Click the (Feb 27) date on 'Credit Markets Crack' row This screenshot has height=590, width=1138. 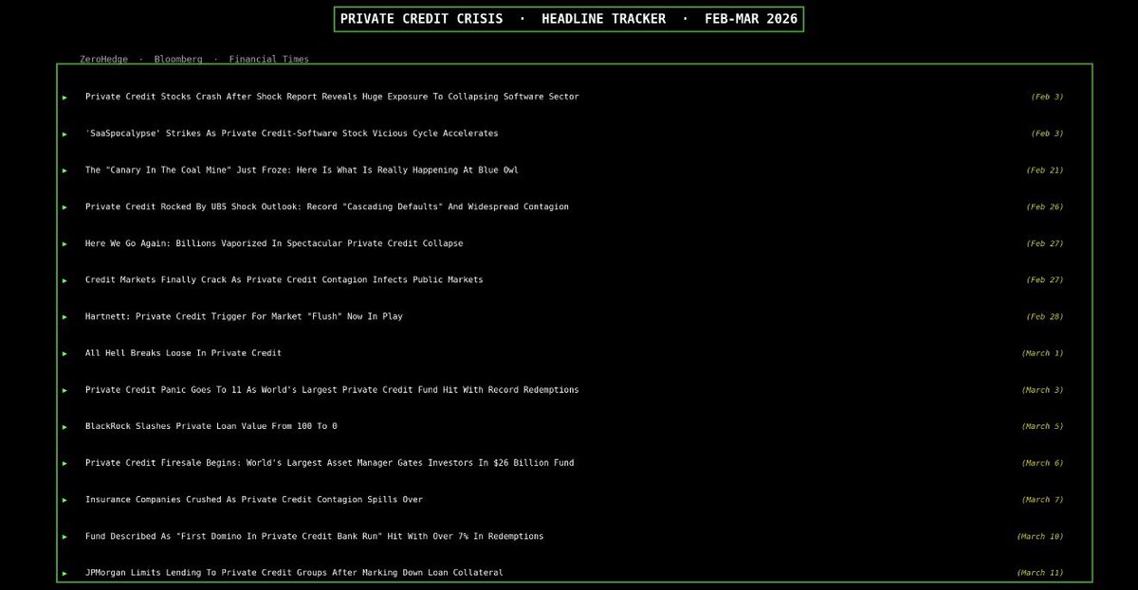click(1044, 280)
